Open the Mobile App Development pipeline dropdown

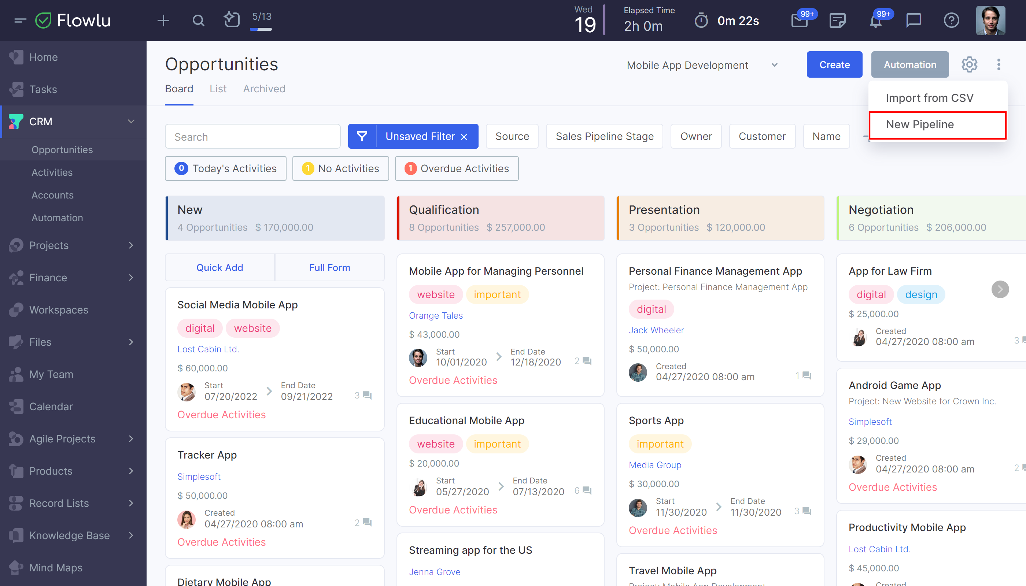(702, 65)
